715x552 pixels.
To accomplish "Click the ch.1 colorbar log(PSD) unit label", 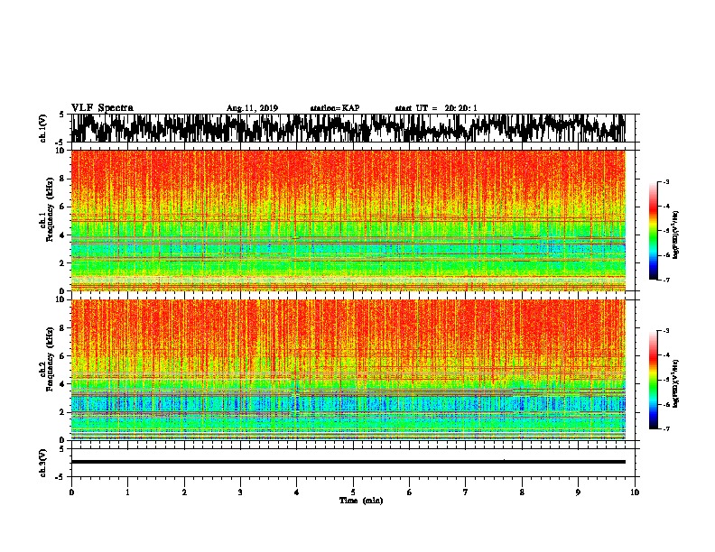I will [x=675, y=235].
